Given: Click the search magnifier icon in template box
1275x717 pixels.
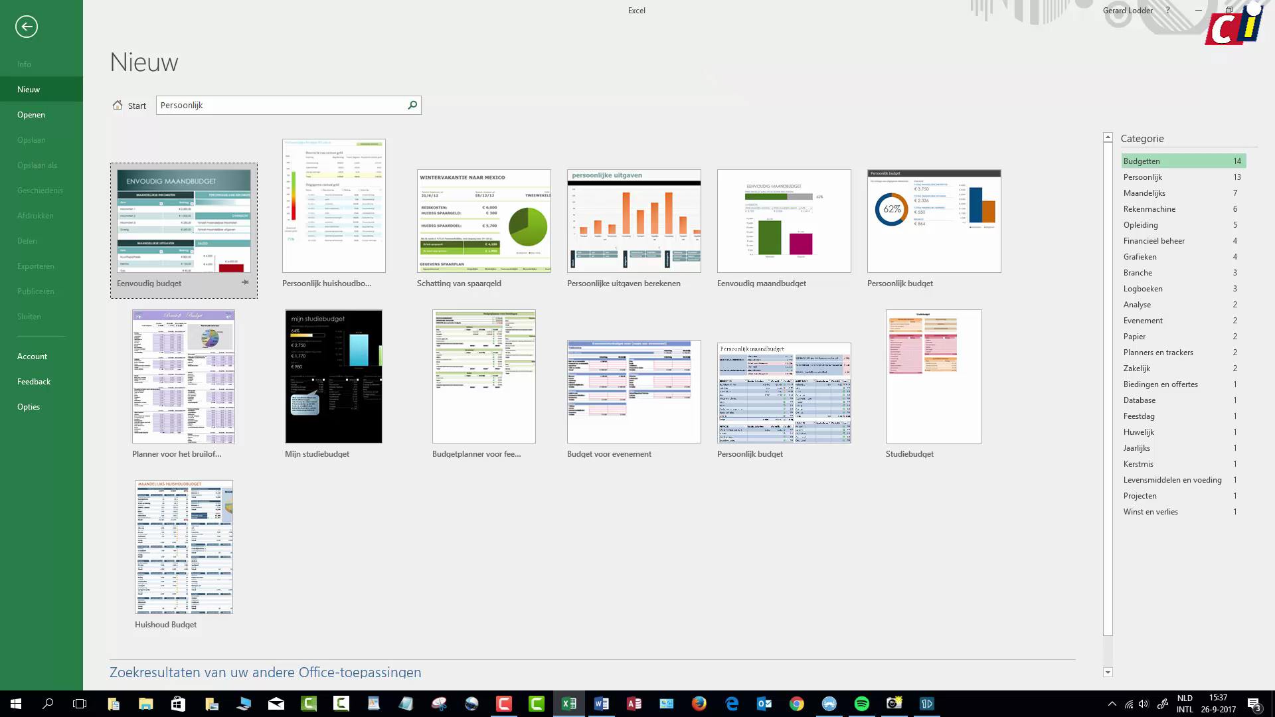Looking at the screenshot, I should pyautogui.click(x=412, y=105).
